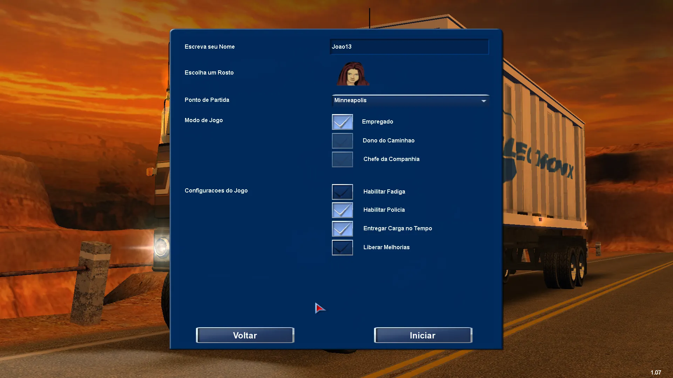Click the Chefe da Companhia label
This screenshot has width=673, height=378.
pos(391,159)
